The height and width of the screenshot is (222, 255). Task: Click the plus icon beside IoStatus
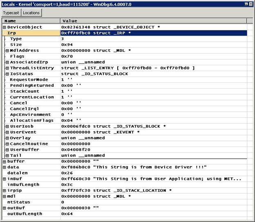click(7, 74)
